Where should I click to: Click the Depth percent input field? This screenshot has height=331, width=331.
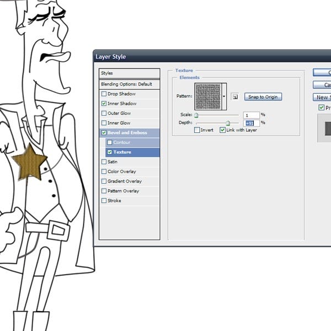coord(251,123)
